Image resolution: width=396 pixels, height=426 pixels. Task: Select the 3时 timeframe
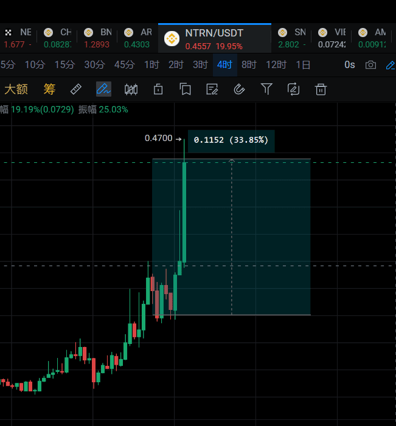tap(201, 65)
